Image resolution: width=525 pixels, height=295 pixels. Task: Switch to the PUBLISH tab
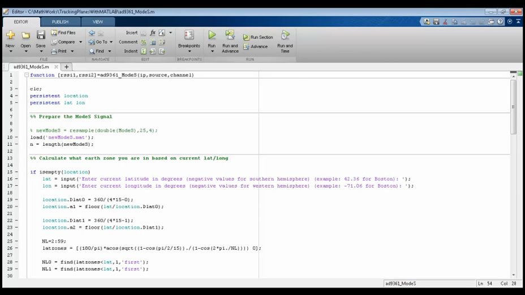[61, 21]
